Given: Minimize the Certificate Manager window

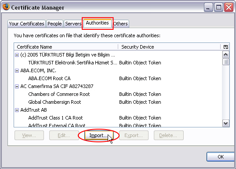Looking at the screenshot, I should [x=208, y=7].
